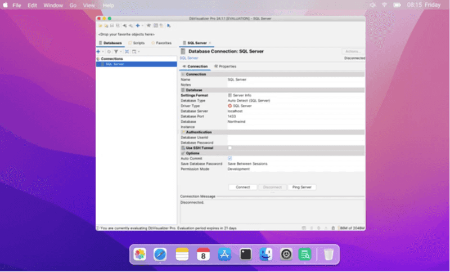The image size is (450, 272).
Task: Click the first back-arrow toolbar icon
Action: (x=125, y=26)
